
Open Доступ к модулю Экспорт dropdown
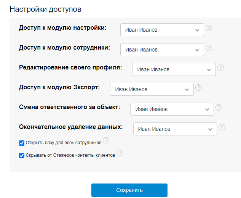tap(152, 89)
